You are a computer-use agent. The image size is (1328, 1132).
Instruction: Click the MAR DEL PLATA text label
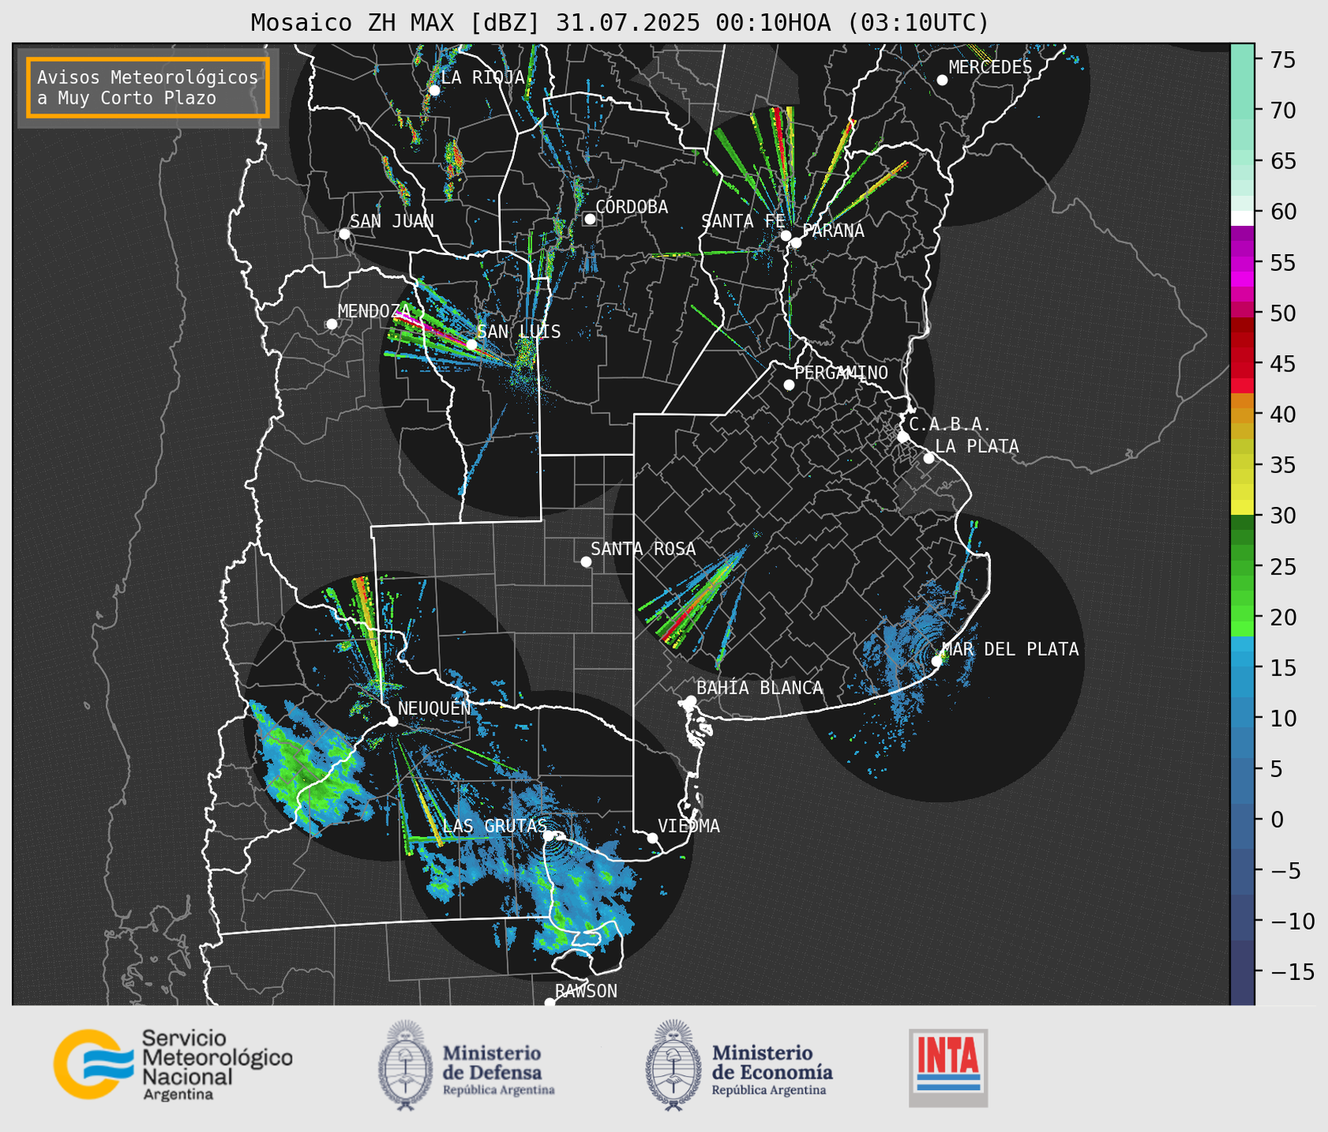[x=1011, y=649]
